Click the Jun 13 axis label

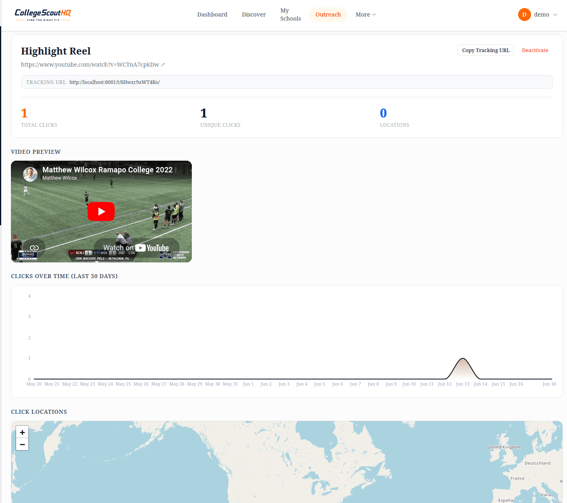tap(462, 384)
